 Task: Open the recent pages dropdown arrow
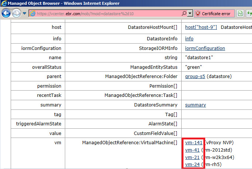coord(24,13)
